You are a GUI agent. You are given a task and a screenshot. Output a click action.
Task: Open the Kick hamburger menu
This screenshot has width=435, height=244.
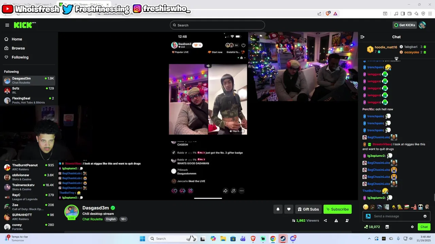[x=7, y=25]
